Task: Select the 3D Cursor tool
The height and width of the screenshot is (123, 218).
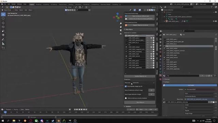Action: coord(3,18)
